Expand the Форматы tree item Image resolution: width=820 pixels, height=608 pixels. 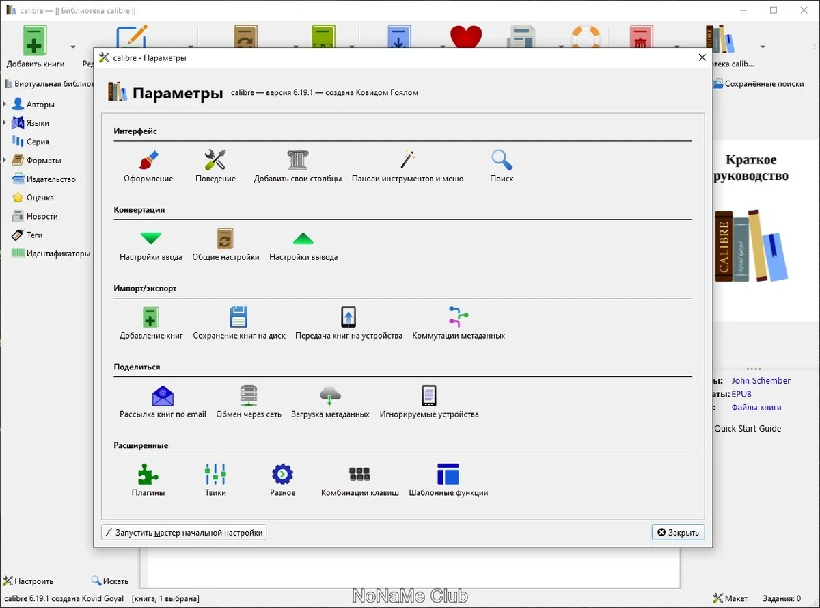[5, 160]
